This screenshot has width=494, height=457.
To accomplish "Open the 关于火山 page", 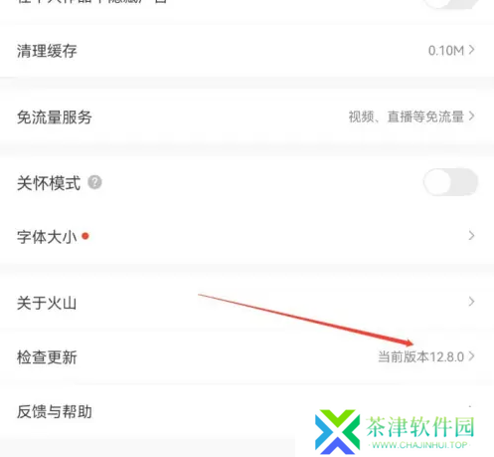I will point(247,303).
